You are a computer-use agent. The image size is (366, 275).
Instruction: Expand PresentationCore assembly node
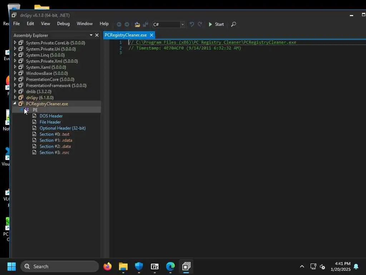15,79
